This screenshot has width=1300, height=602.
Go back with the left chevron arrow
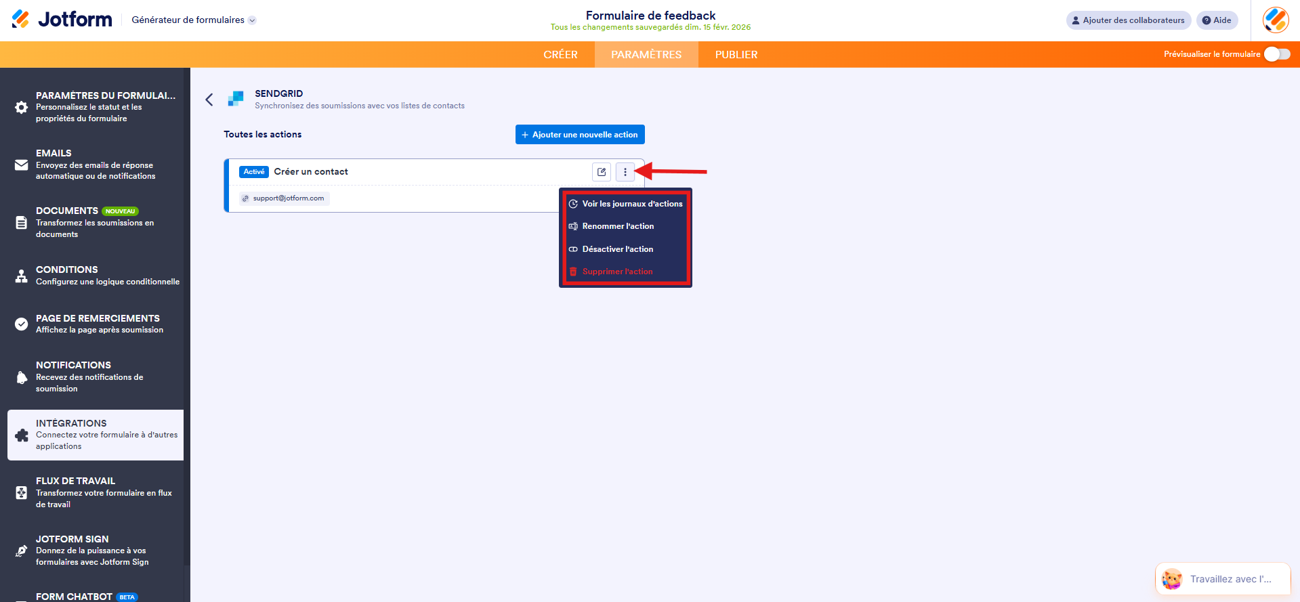coord(209,100)
